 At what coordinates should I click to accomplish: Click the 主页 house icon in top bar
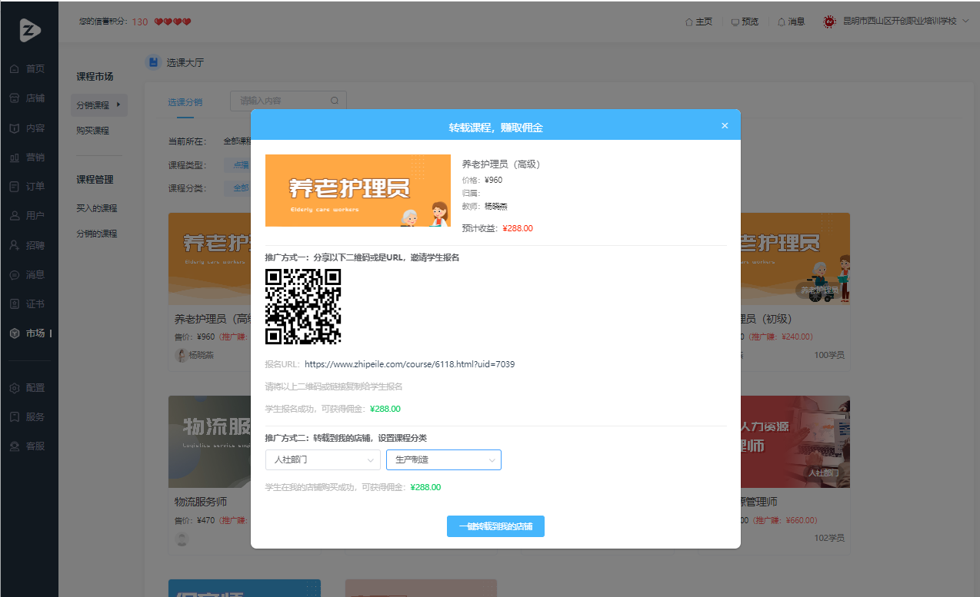click(x=689, y=22)
